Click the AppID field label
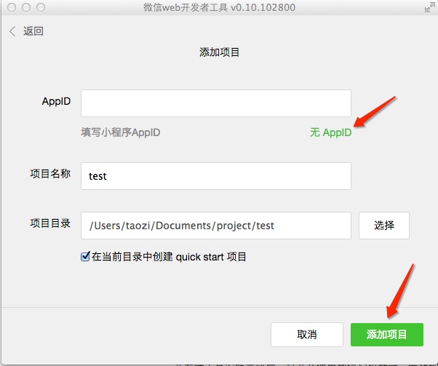Image resolution: width=438 pixels, height=366 pixels. click(56, 101)
